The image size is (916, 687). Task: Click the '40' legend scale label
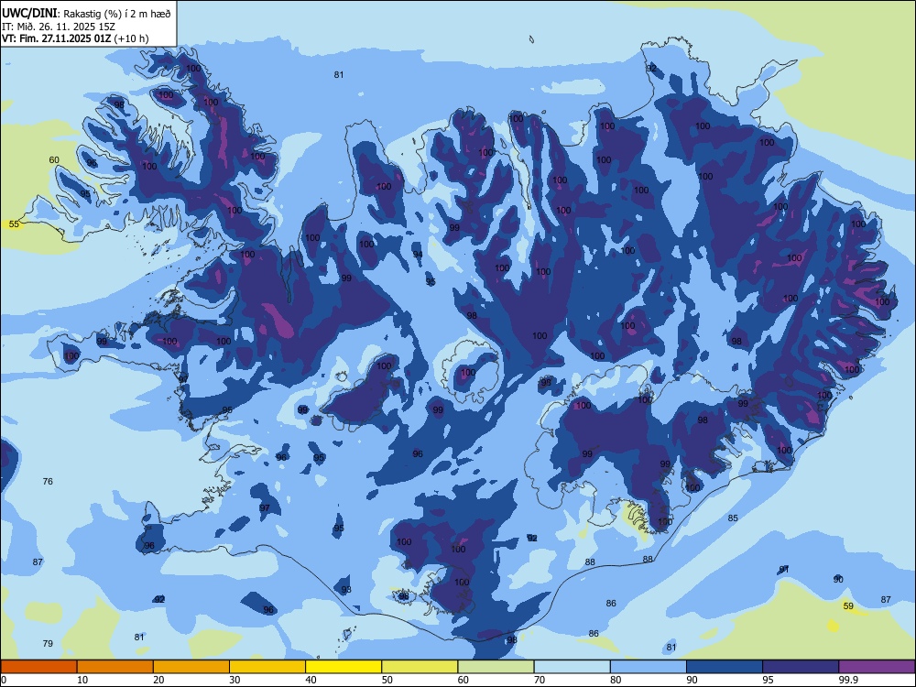click(x=311, y=680)
